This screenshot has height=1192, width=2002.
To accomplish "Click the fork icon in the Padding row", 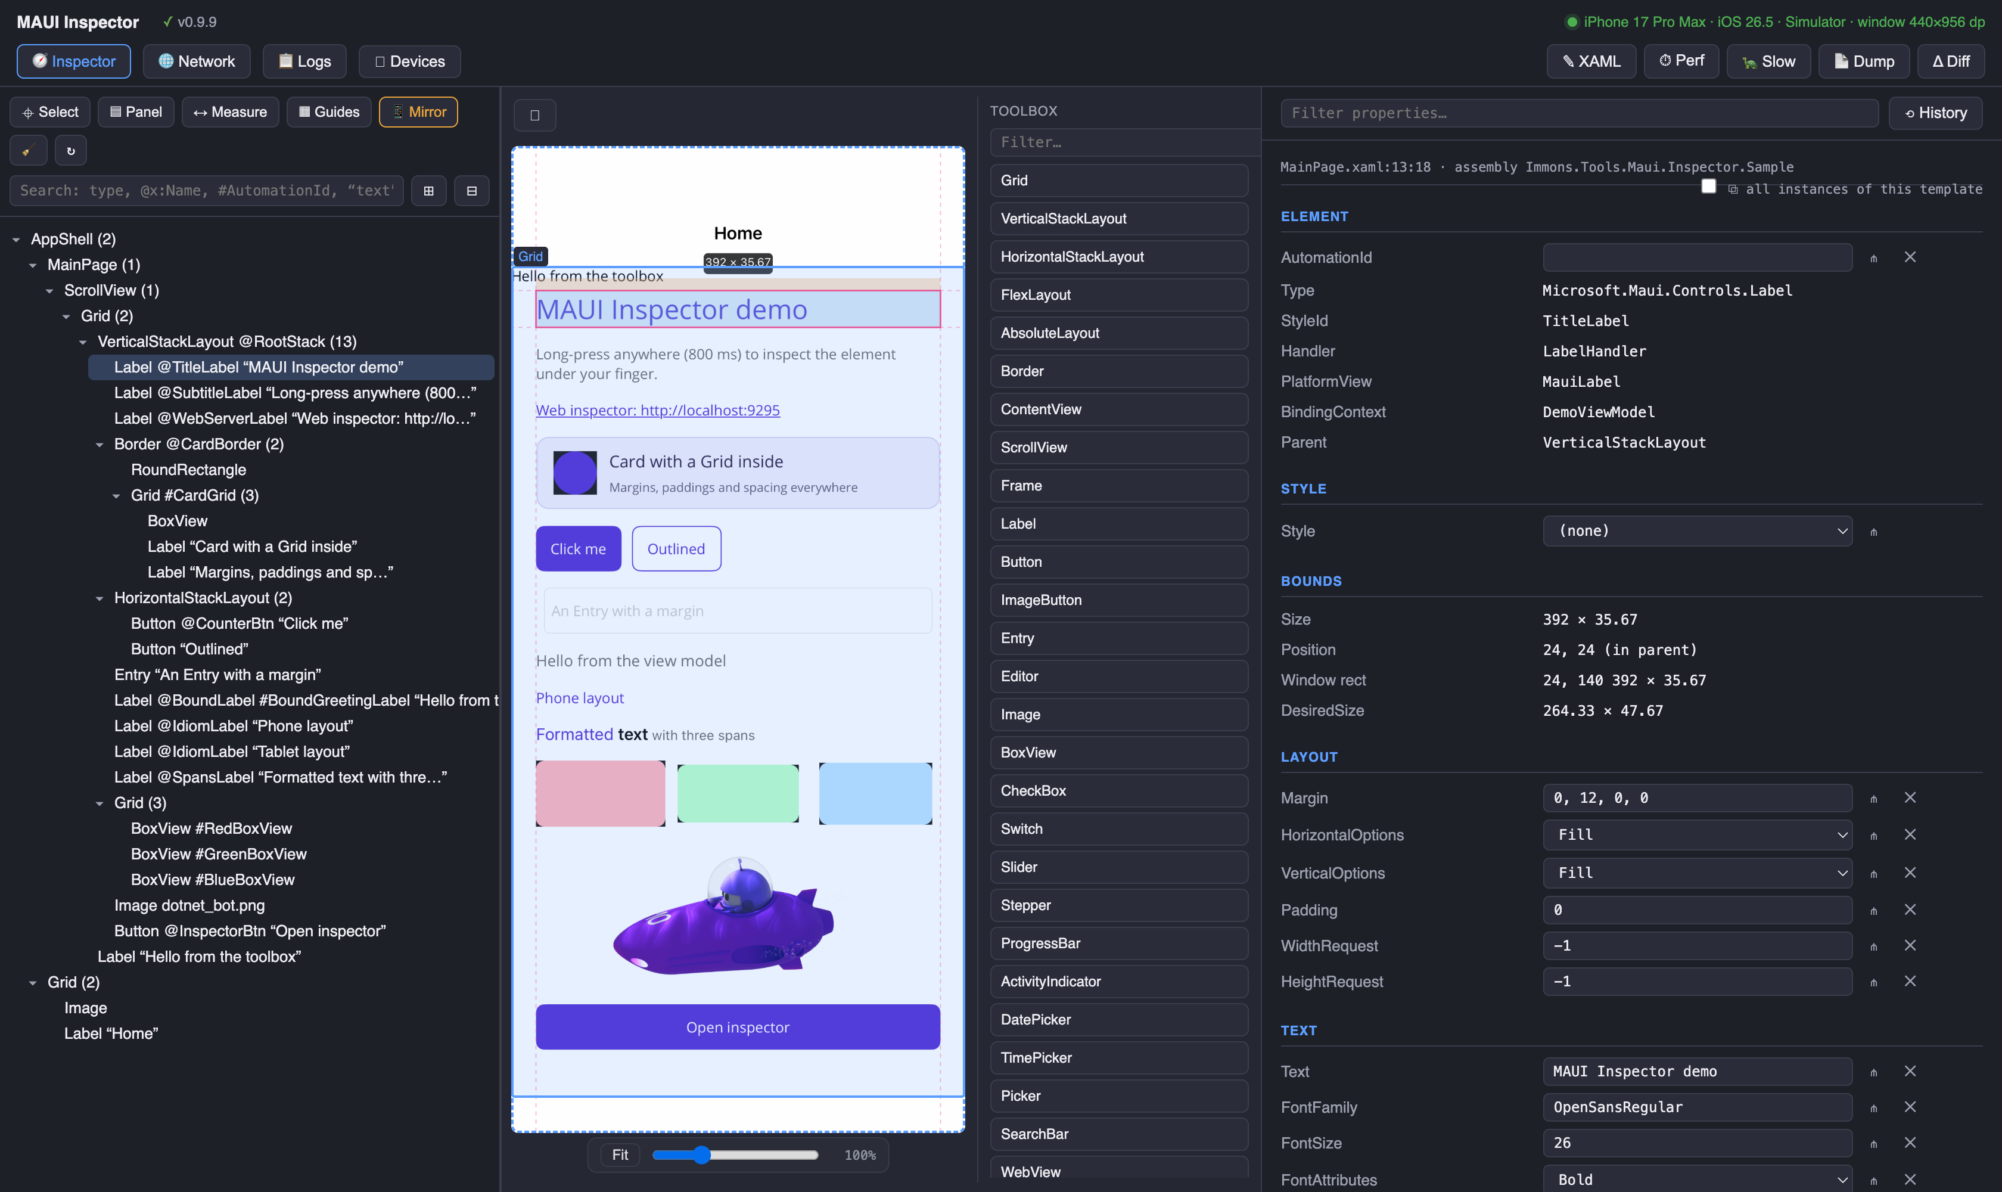I will 1873,911.
